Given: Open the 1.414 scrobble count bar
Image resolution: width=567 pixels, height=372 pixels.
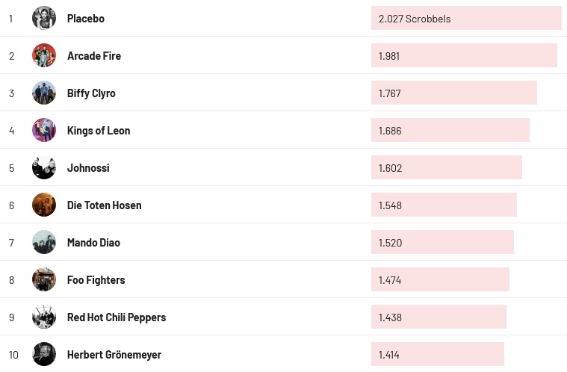Looking at the screenshot, I should (438, 354).
